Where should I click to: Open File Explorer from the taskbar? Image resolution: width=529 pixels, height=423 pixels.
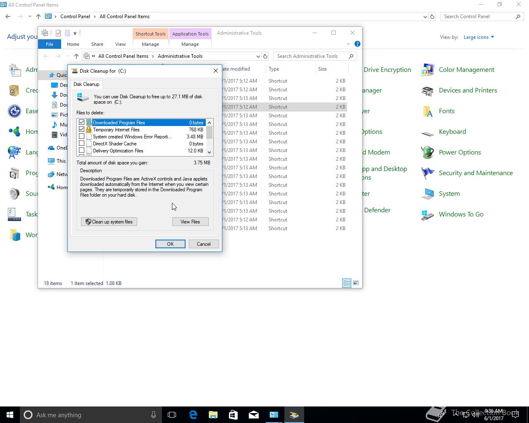tap(213, 415)
